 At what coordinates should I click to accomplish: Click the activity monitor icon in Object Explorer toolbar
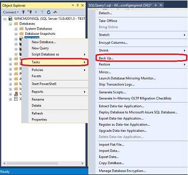[x=55, y=12]
